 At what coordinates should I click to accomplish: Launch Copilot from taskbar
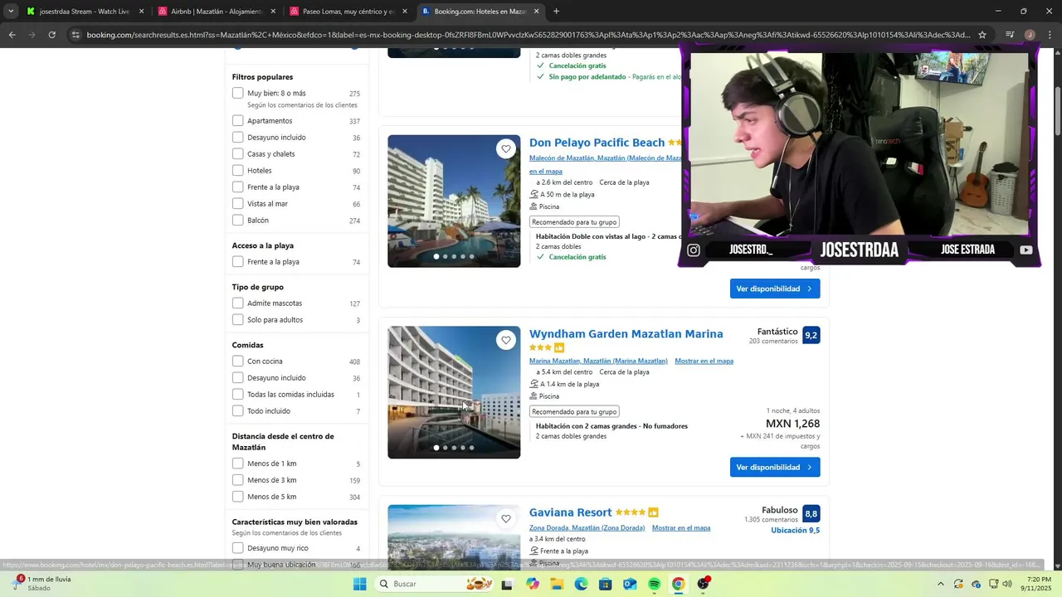click(x=533, y=584)
